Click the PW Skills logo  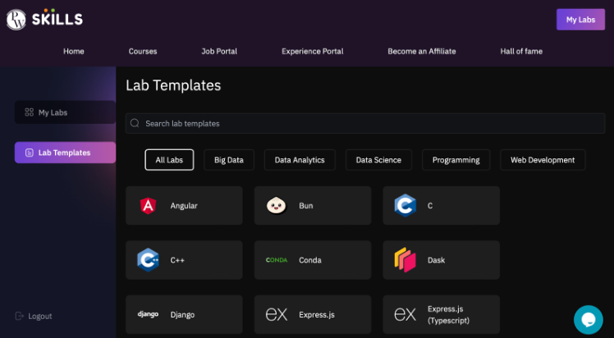pos(44,20)
